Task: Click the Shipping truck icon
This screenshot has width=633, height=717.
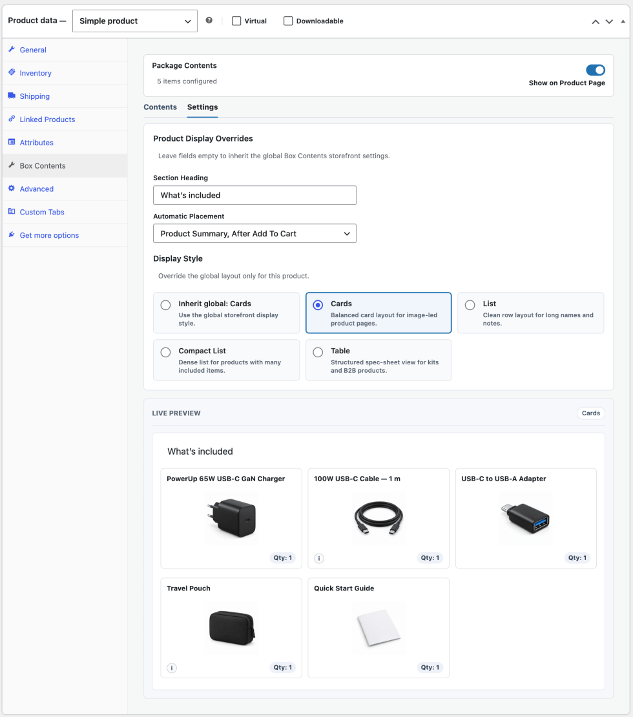Action: pyautogui.click(x=12, y=96)
